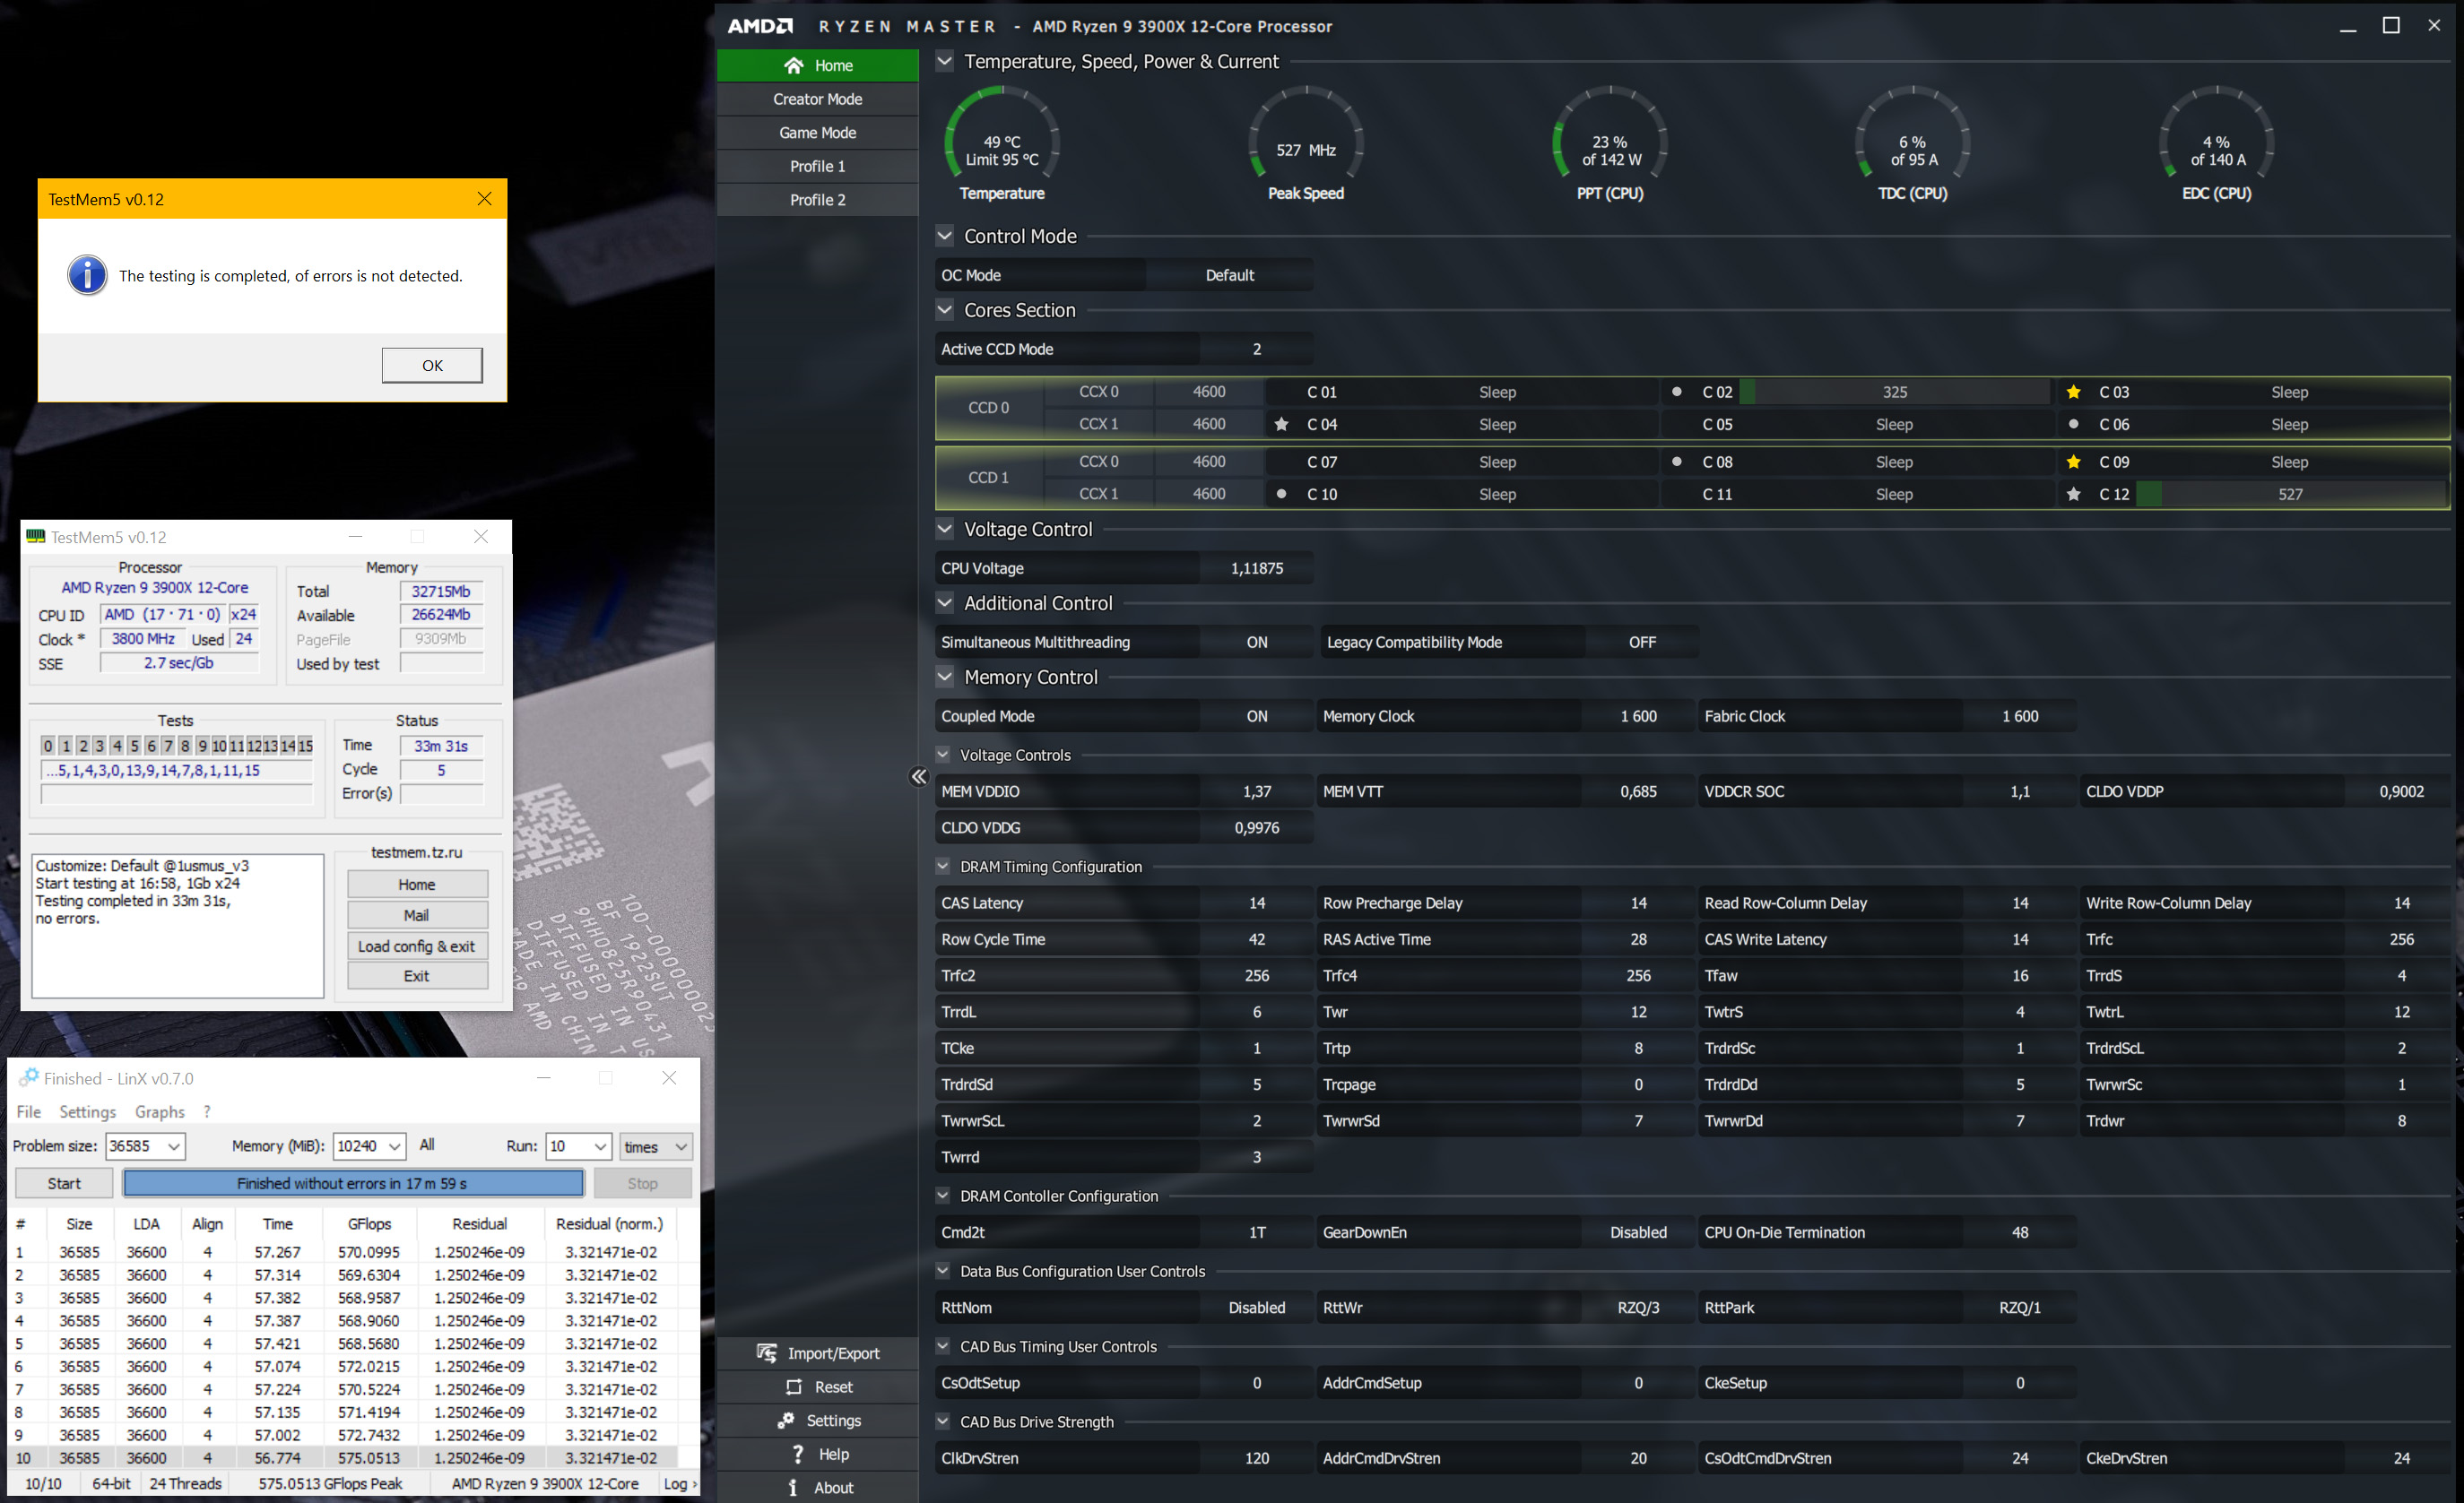Click the Reset icon in sidebar
Screen dimensions: 2464x1503
[794, 1387]
